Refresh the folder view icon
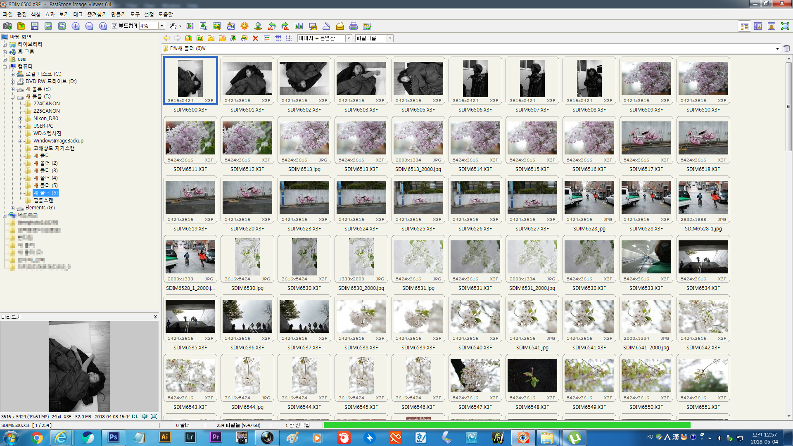 [200, 38]
